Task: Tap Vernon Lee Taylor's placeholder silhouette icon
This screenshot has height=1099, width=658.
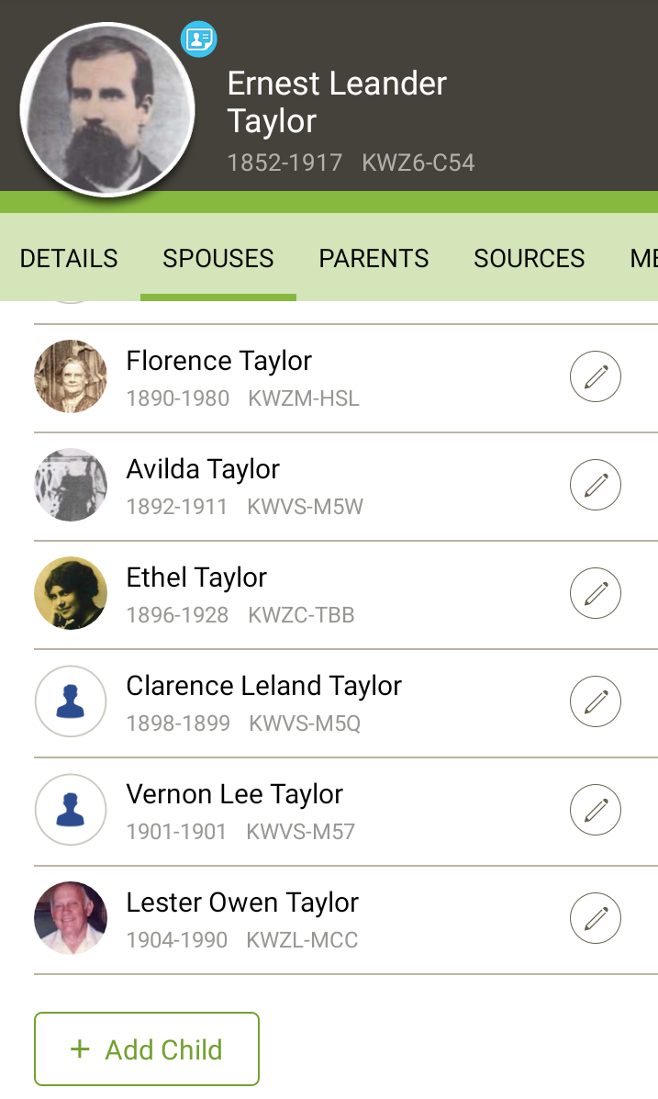Action: tap(71, 811)
